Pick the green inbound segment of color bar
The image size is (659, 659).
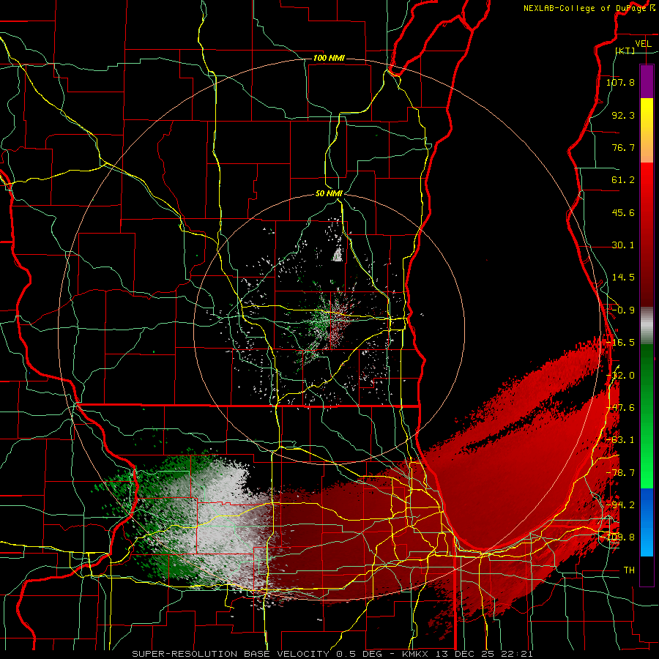(x=647, y=416)
